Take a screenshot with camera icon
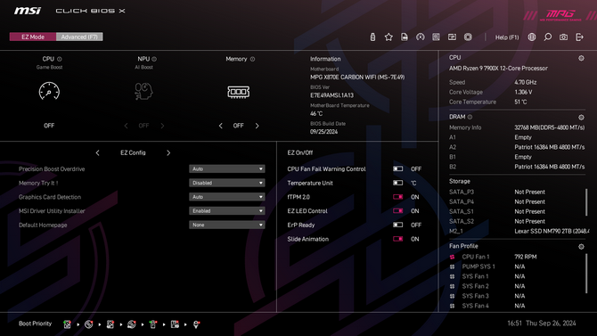 tap(563, 37)
